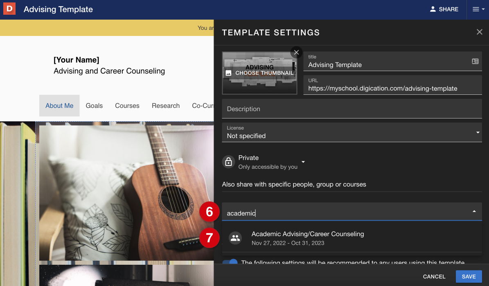This screenshot has width=489, height=286.
Task: Click Choose Thumbnail image
Action: [259, 73]
